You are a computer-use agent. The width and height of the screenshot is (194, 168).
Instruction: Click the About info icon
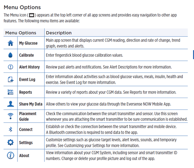click(10, 155)
